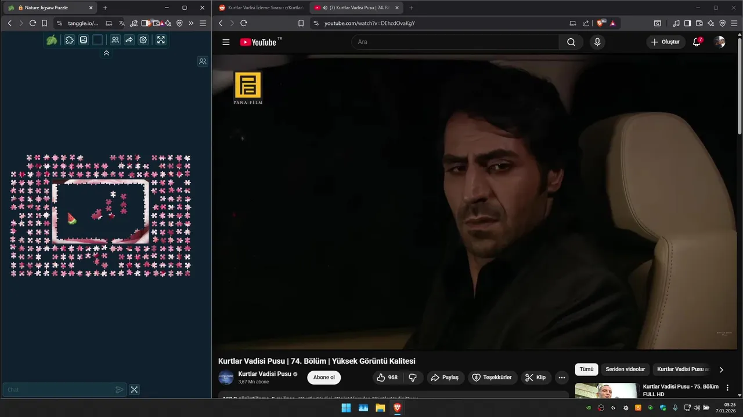743x417 pixels.
Task: Switch to the Nature Jigsaw Puzzle tab
Action: coord(50,8)
